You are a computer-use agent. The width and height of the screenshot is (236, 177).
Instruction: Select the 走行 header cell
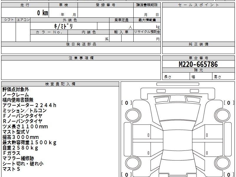click(x=25, y=5)
